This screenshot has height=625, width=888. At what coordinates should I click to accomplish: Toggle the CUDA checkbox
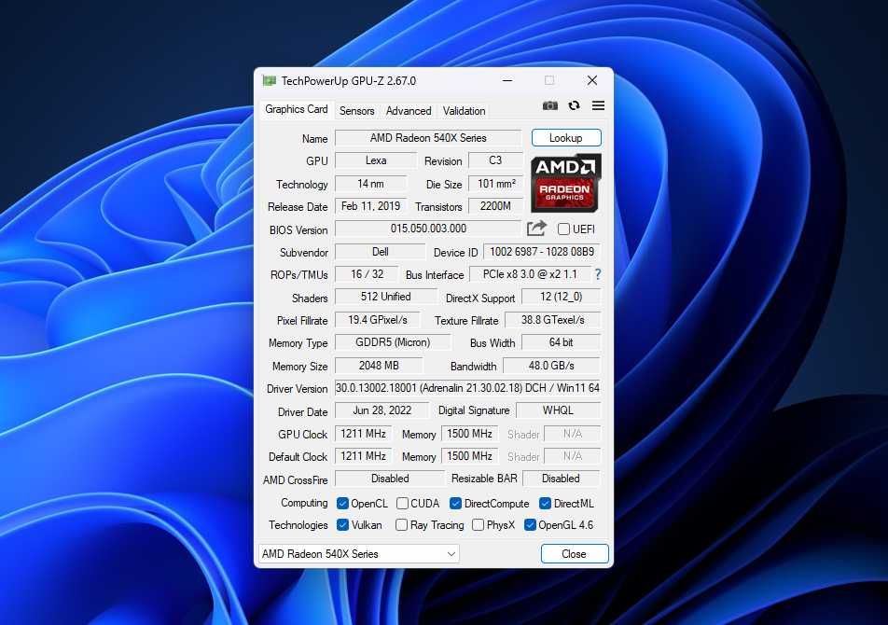402,504
